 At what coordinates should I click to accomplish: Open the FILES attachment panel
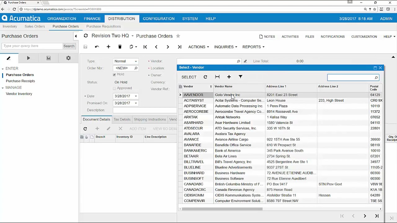(310, 37)
